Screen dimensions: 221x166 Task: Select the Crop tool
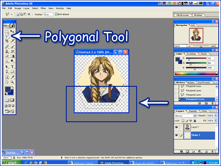pyautogui.click(x=7, y=41)
